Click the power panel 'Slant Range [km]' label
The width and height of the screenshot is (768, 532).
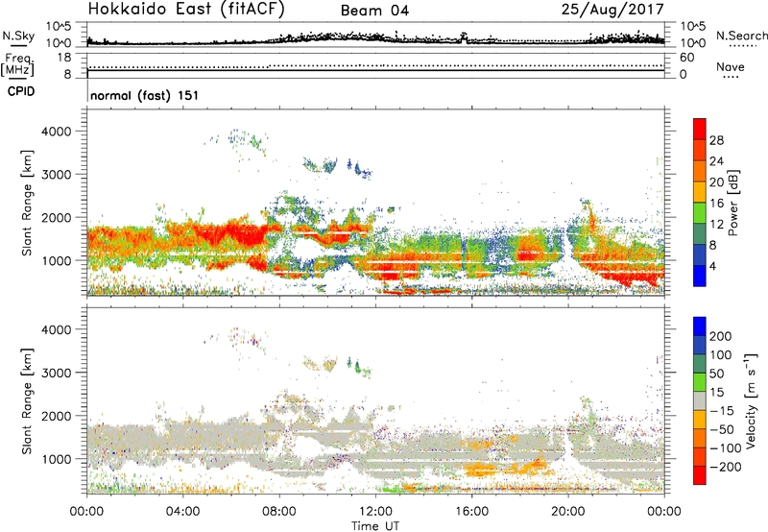click(27, 203)
